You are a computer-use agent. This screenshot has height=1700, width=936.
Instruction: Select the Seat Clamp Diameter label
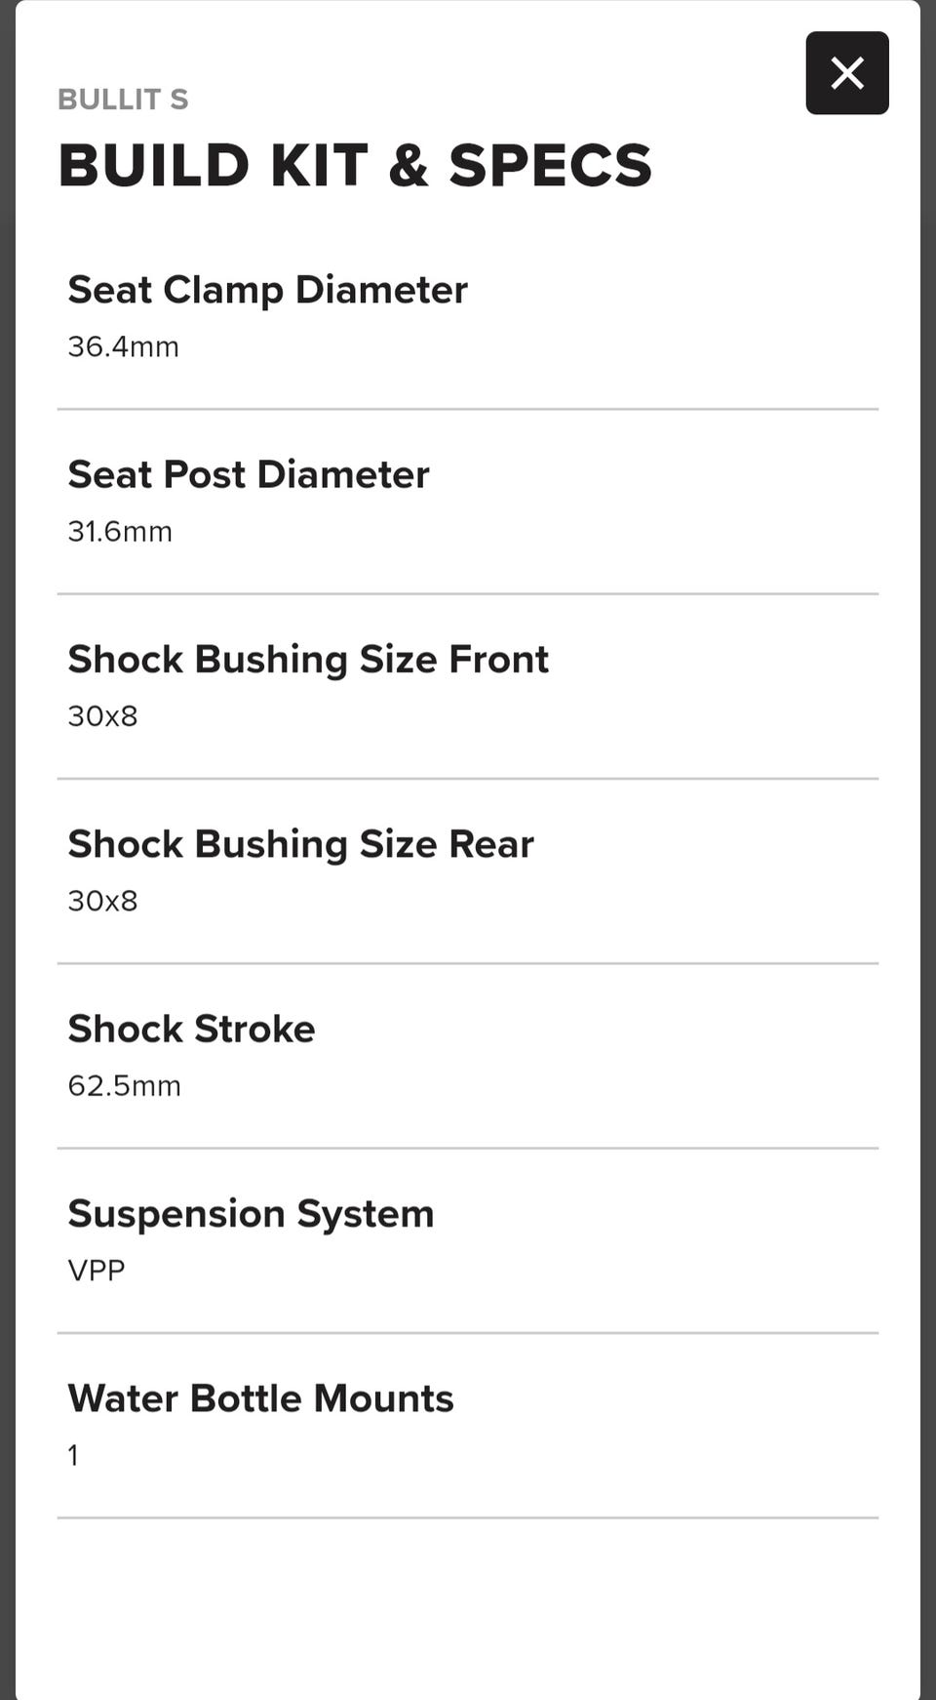(x=267, y=290)
